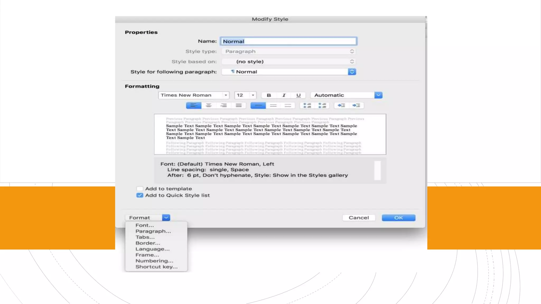
Task: Toggle Bold formatting button
Action: click(x=269, y=95)
